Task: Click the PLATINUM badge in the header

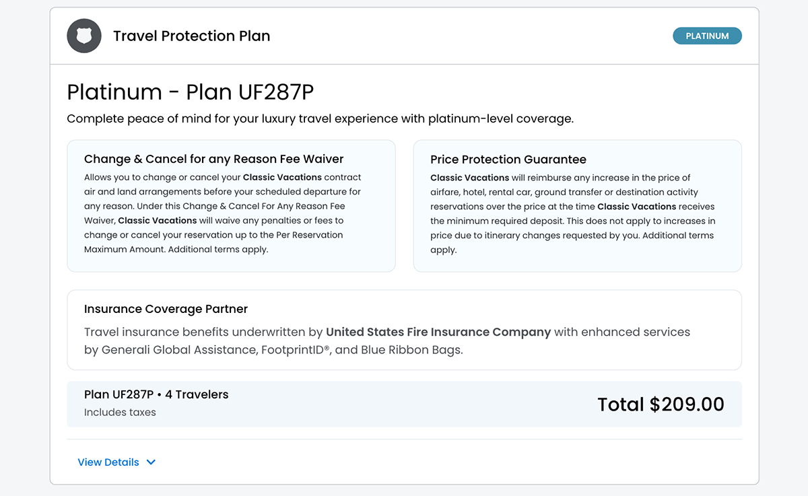Action: coord(707,36)
